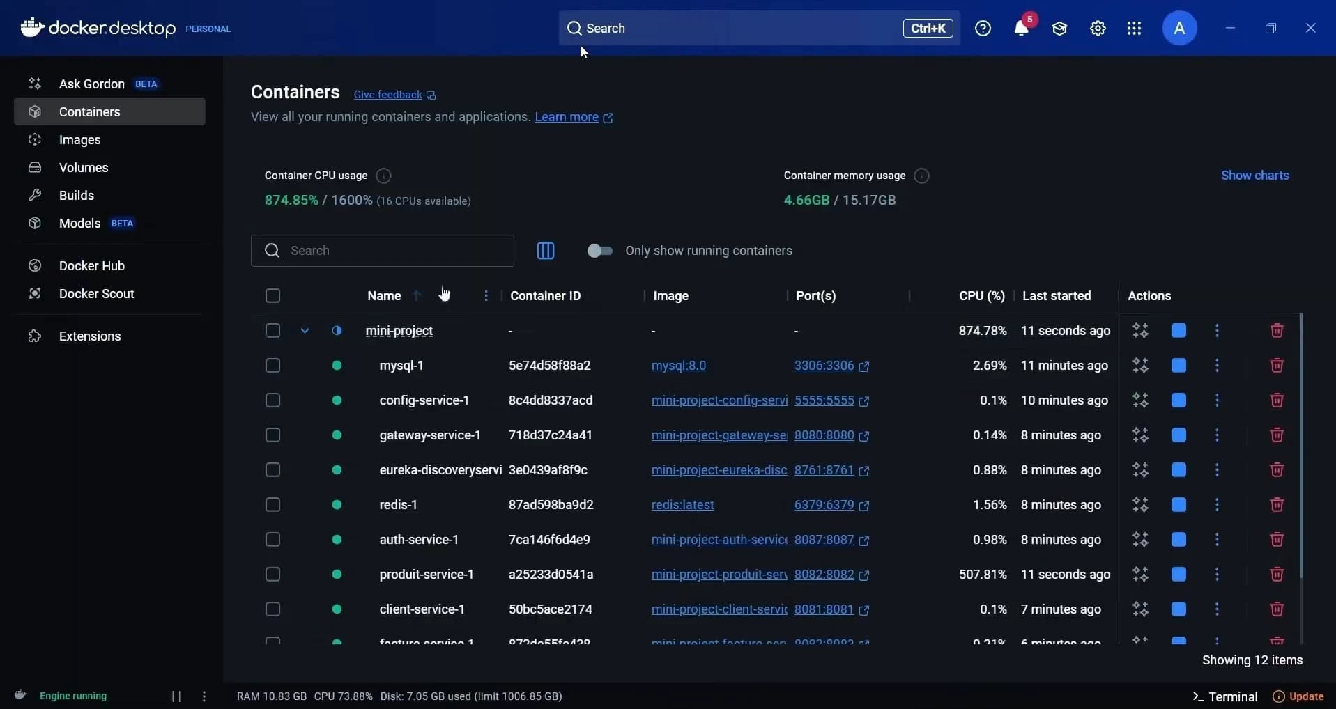
Task: Toggle only show running containers
Action: (599, 251)
